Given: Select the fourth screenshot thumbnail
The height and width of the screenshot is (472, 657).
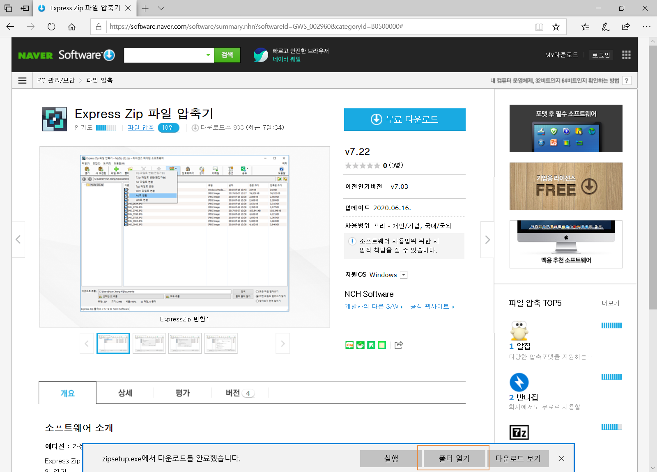Looking at the screenshot, I should 221,344.
